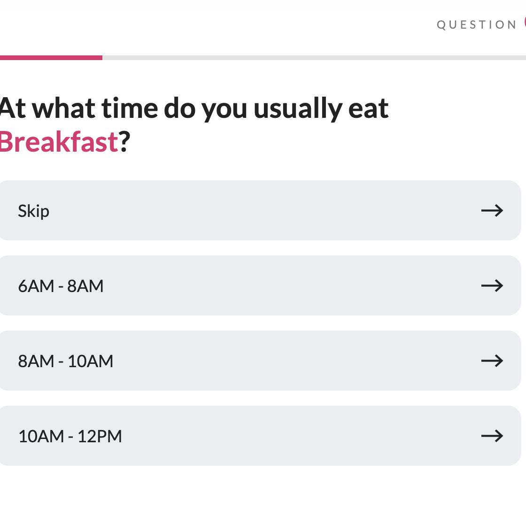Click the partially visible pink question counter badge
This screenshot has width=526, height=508.
click(x=524, y=23)
